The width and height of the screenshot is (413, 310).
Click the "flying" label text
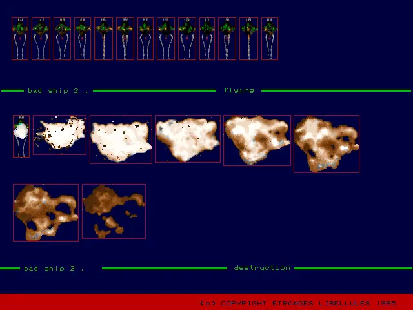[x=239, y=90]
